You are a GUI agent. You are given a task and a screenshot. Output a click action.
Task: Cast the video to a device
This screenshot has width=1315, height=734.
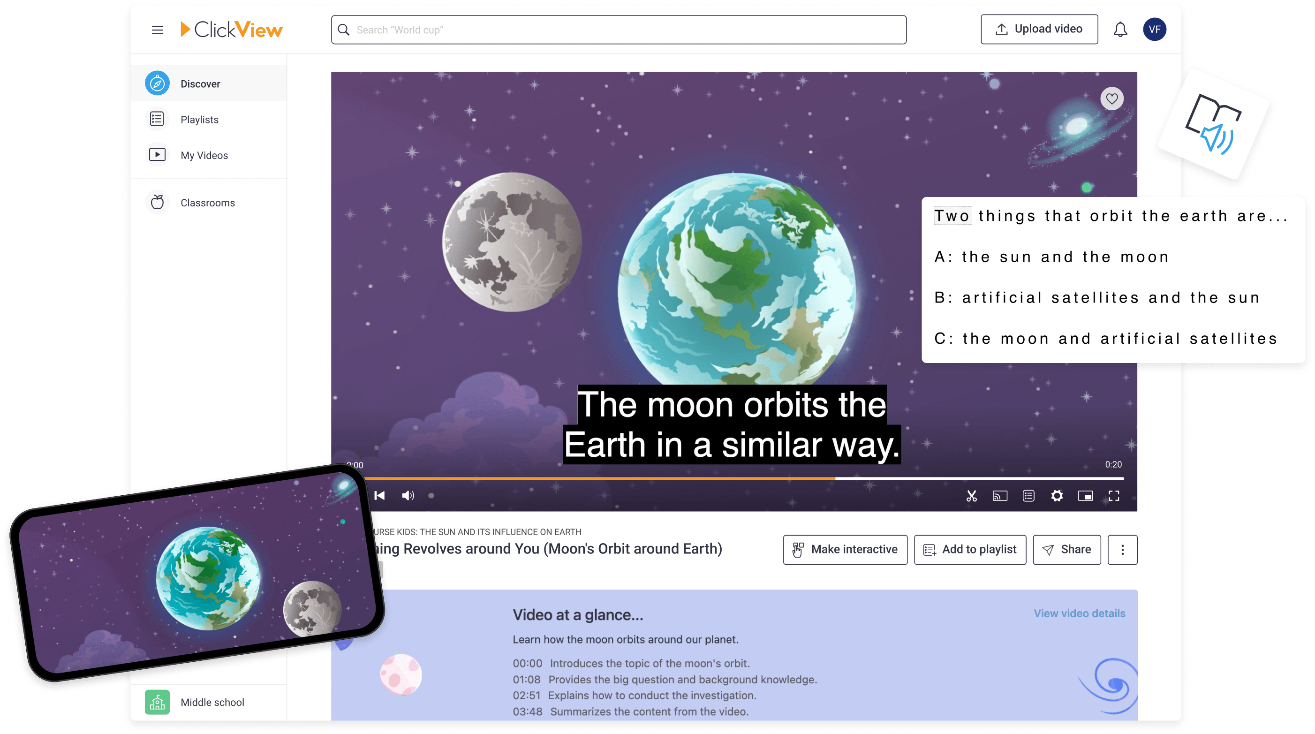tap(999, 496)
